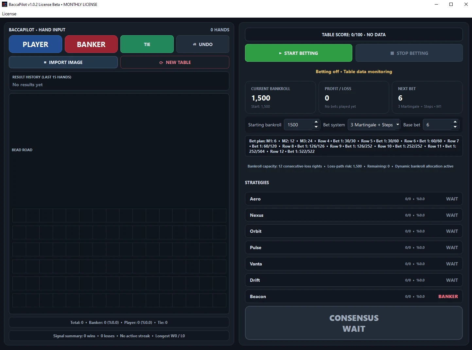The width and height of the screenshot is (472, 350).
Task: Click the green Start Betting button
Action: 299,53
